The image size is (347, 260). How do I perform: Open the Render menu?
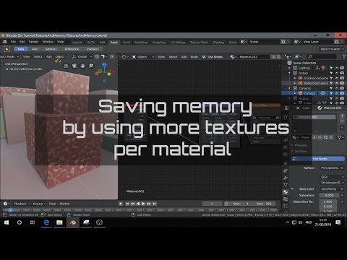(x=34, y=42)
